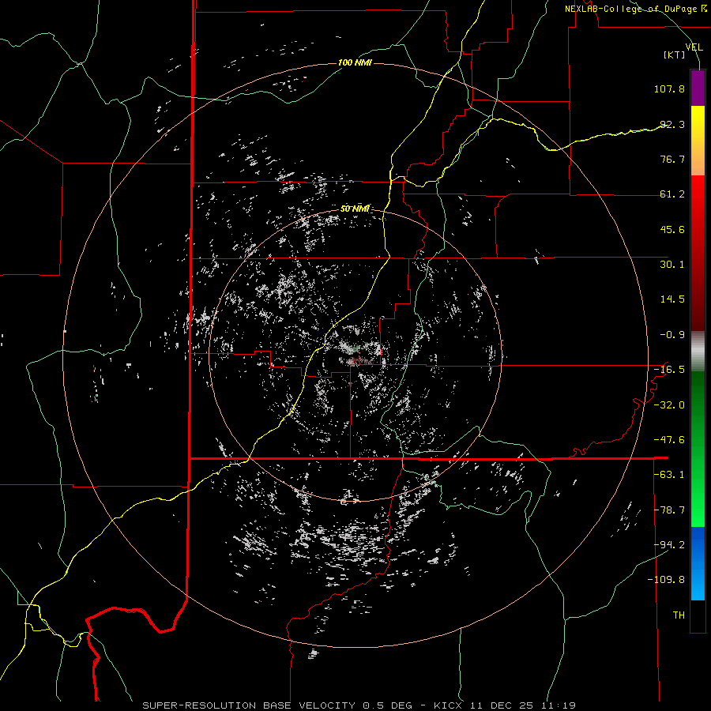Viewport: 711px width, 711px height.
Task: Click the -47.6 legend value
Action: tap(669, 440)
